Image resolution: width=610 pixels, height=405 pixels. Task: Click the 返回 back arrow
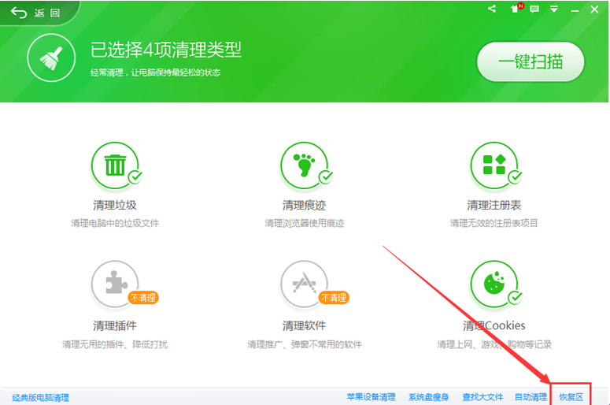tap(18, 13)
